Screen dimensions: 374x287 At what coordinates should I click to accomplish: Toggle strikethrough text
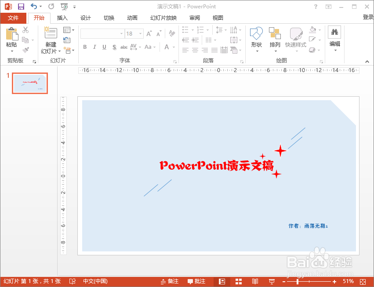click(x=124, y=47)
